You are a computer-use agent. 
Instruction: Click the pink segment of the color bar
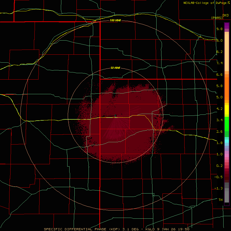(x=227, y=156)
